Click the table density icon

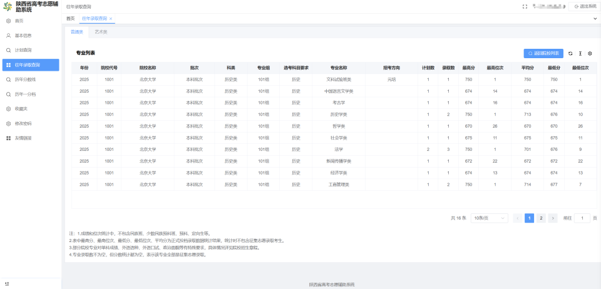[580, 54]
